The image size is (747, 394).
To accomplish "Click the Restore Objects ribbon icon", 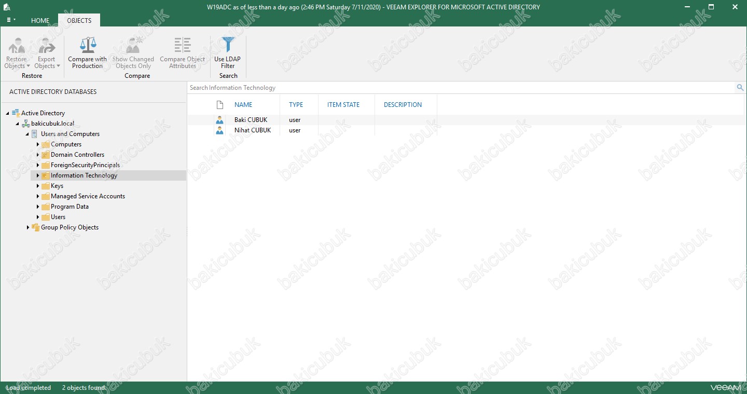I will tap(17, 45).
